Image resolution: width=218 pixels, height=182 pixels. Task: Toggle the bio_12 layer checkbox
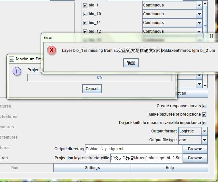pos(85,31)
